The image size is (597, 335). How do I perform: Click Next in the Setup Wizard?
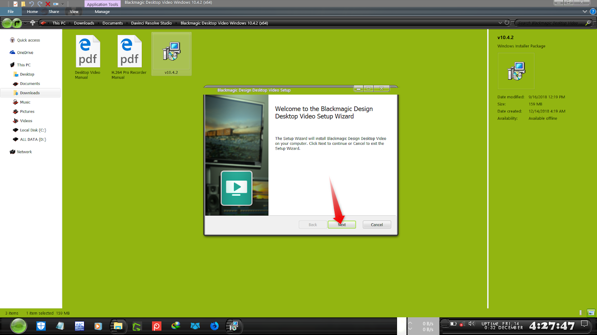pos(342,224)
